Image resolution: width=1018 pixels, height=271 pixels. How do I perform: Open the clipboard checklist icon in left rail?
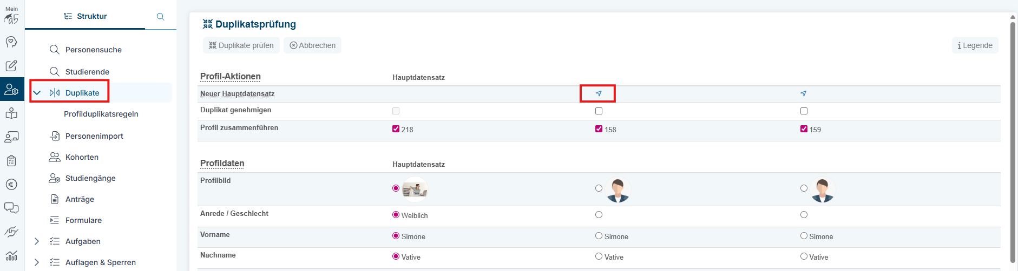tap(11, 161)
